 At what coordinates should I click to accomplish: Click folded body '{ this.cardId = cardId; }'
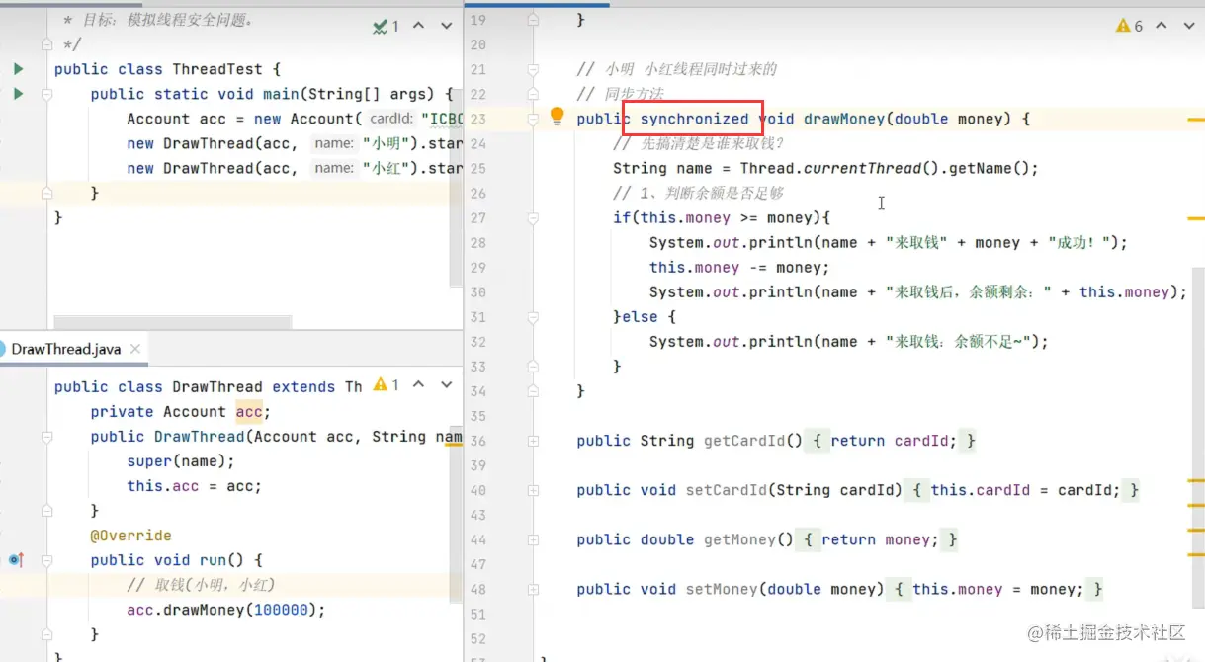[x=1025, y=490]
